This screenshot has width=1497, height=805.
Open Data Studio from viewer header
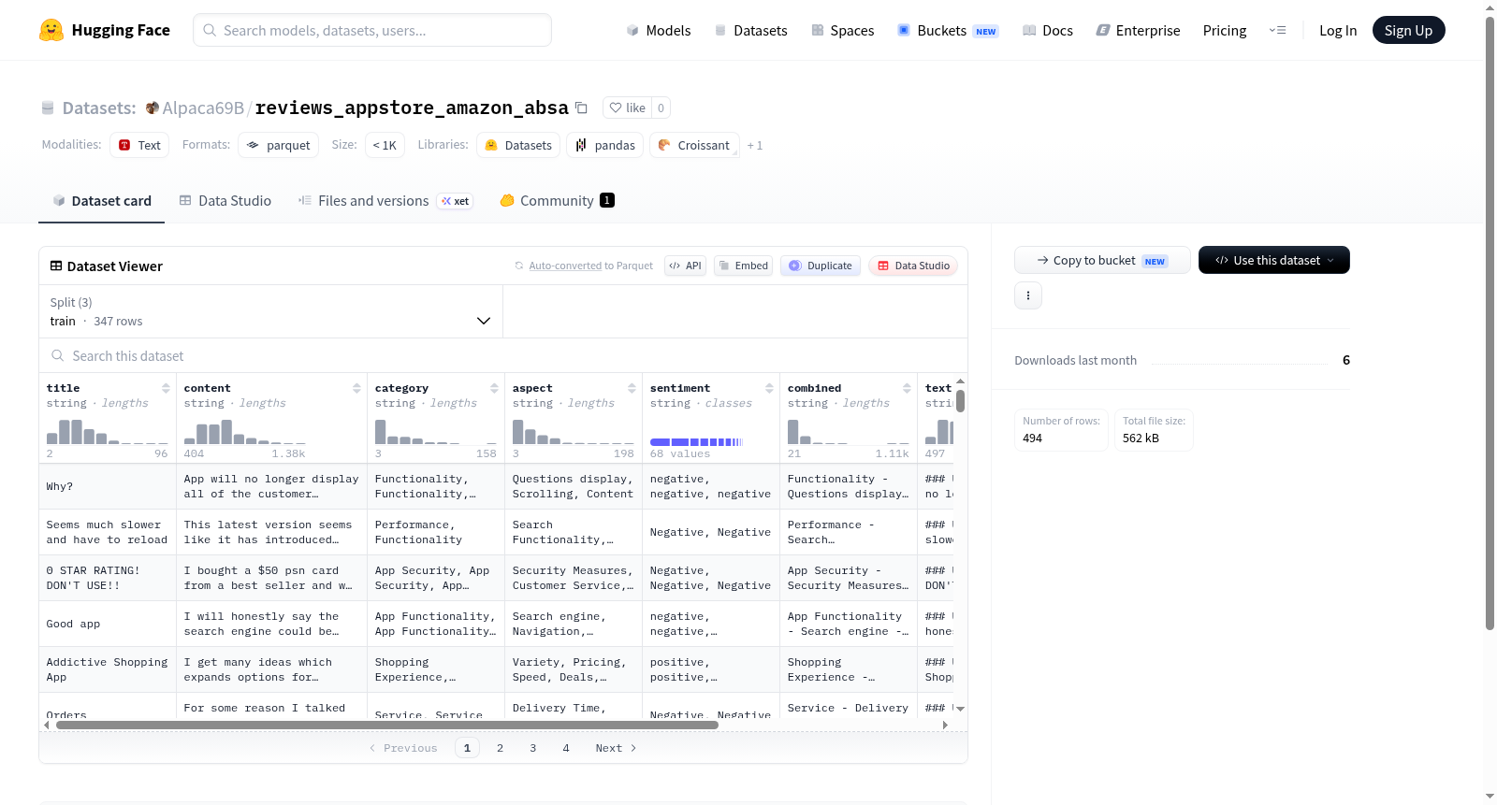click(913, 266)
